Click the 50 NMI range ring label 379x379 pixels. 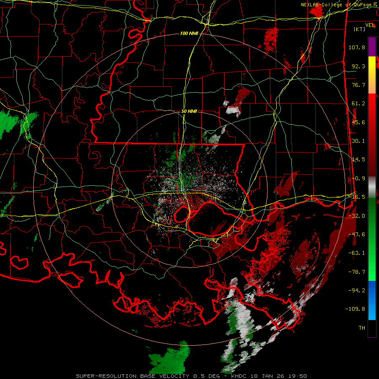pos(189,112)
